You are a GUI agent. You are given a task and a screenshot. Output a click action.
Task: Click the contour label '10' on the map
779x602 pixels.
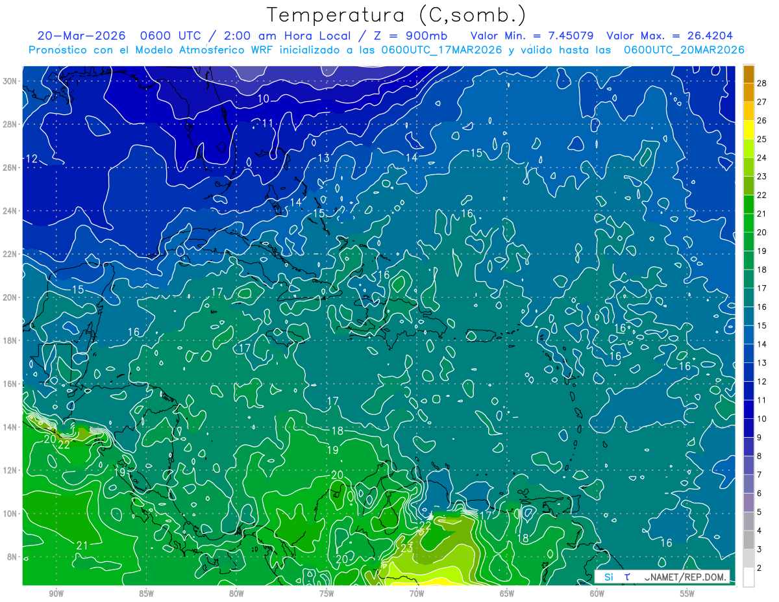pos(264,99)
